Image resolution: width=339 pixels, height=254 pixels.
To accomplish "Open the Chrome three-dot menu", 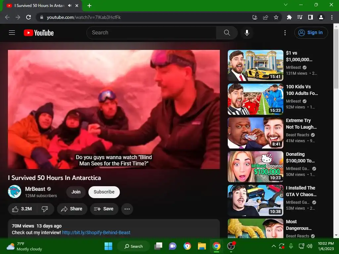I will (x=332, y=17).
